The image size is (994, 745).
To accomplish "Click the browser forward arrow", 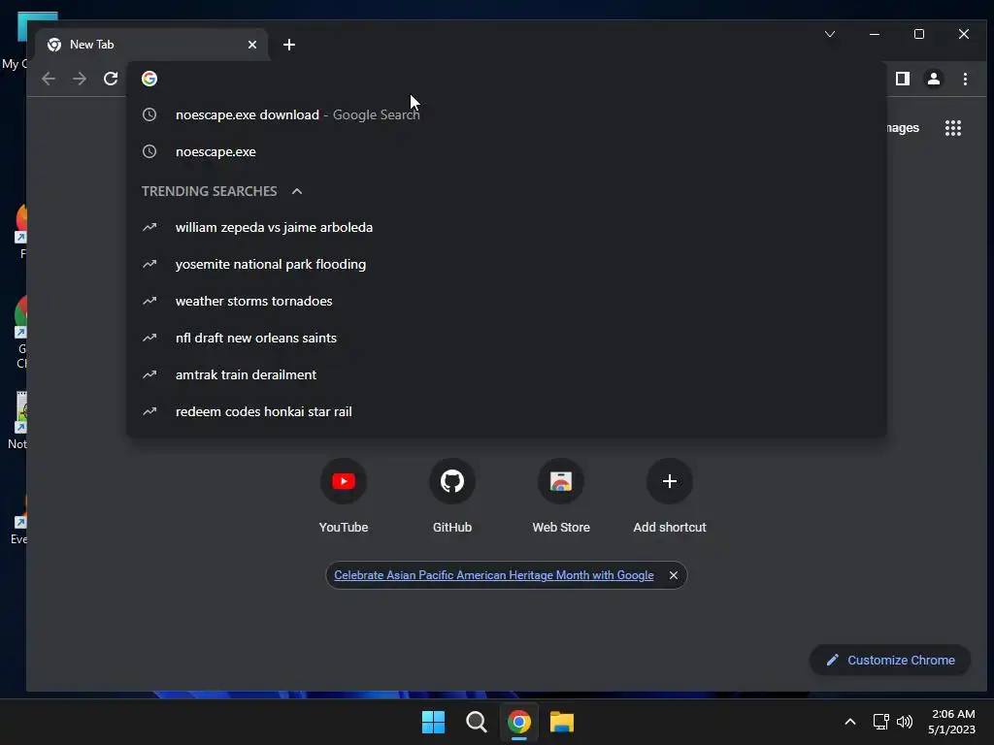I will point(80,79).
